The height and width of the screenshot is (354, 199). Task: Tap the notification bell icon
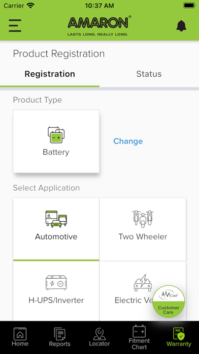[181, 26]
